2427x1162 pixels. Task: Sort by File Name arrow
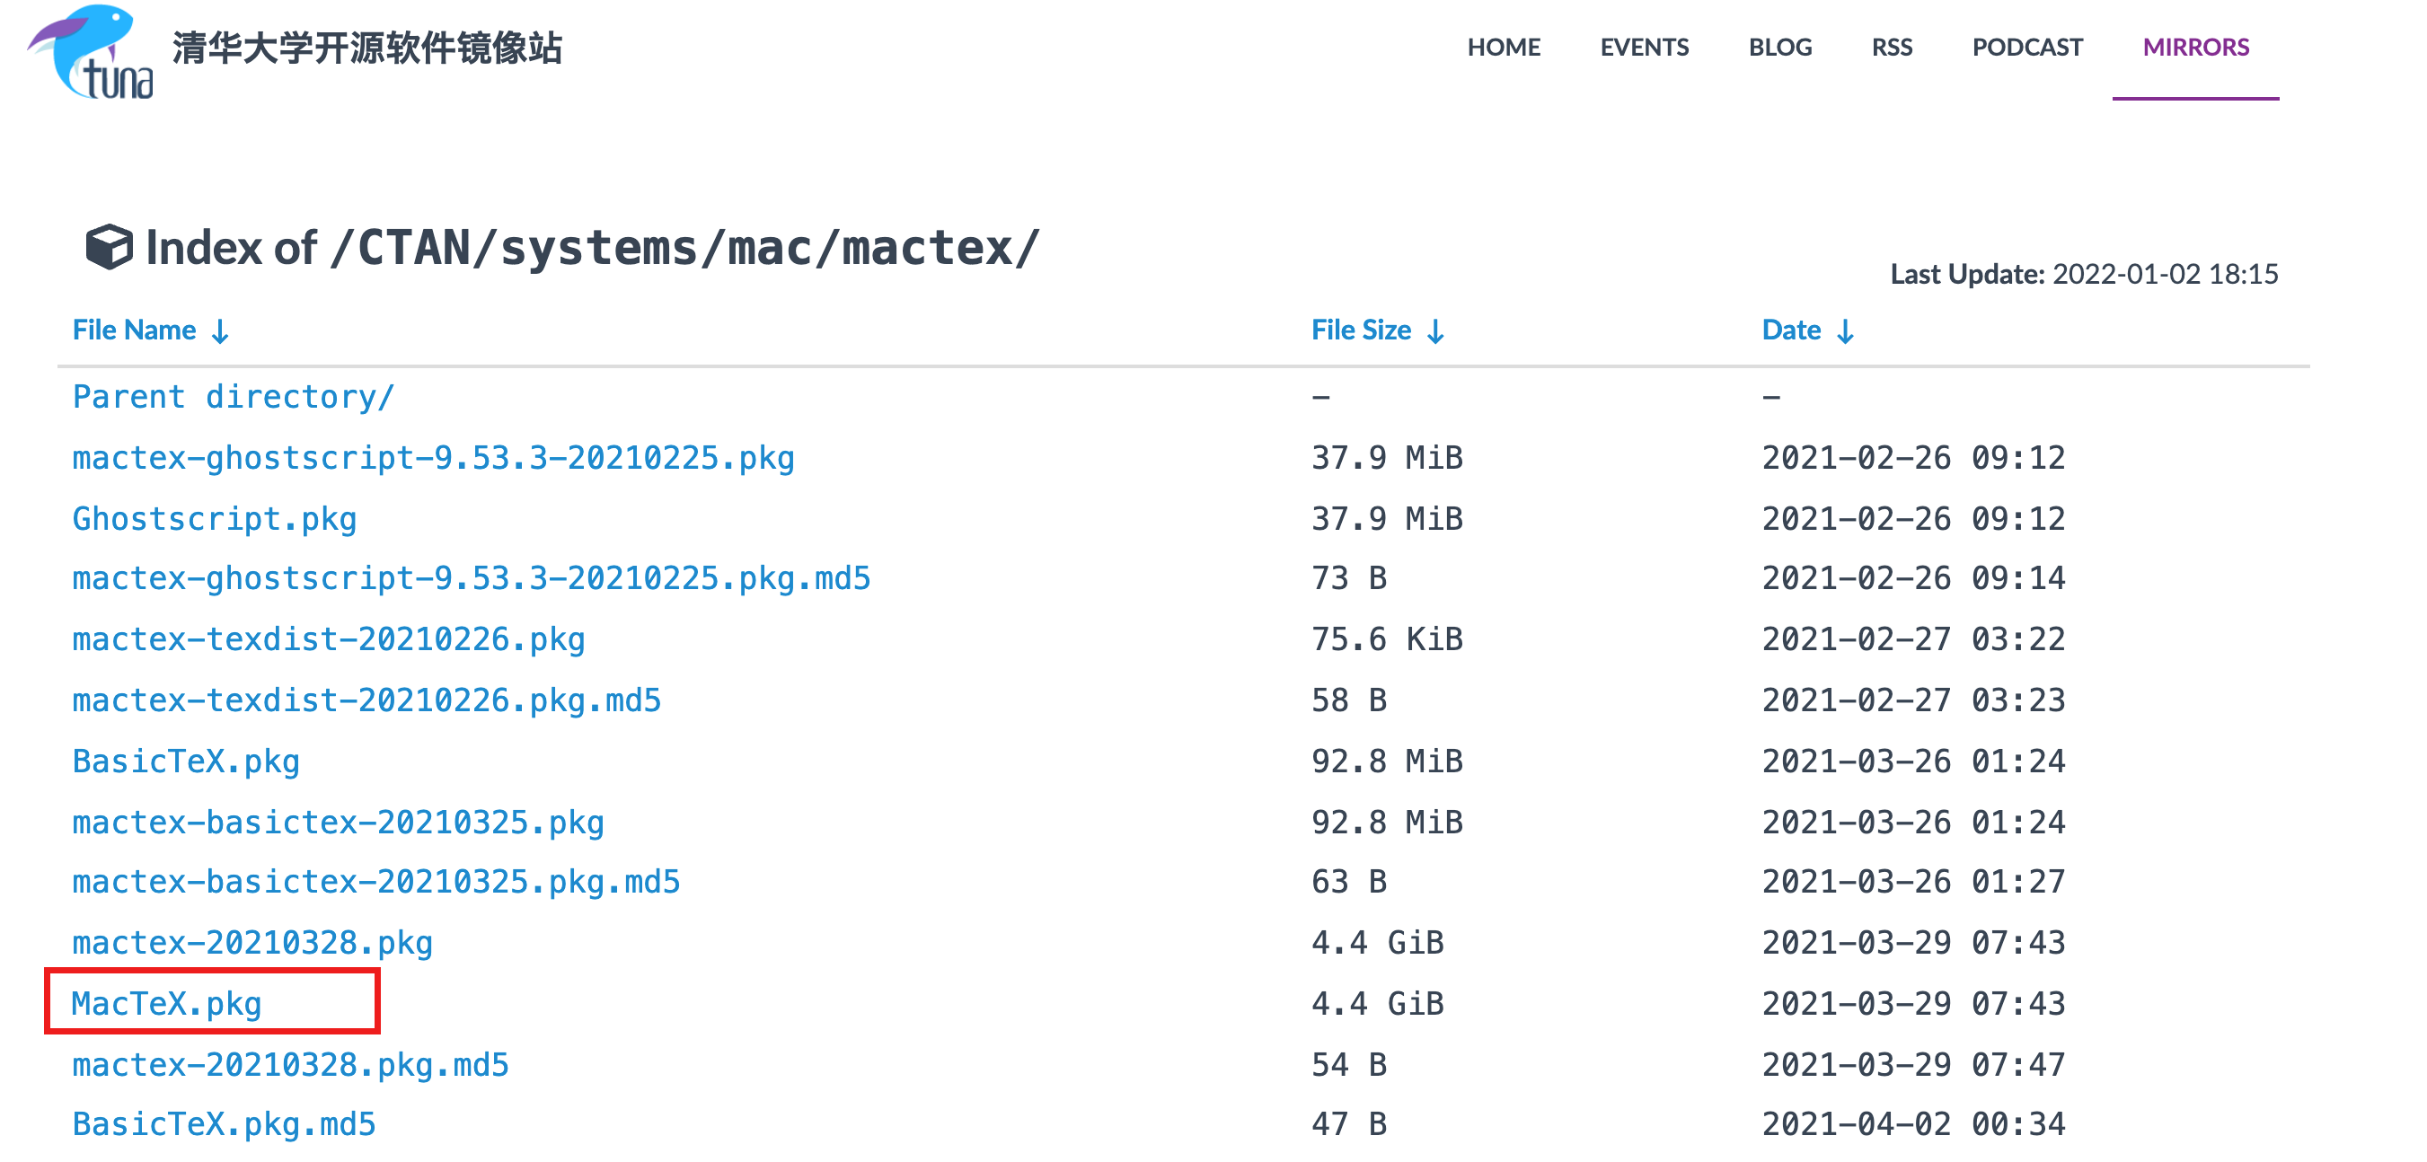tap(219, 331)
